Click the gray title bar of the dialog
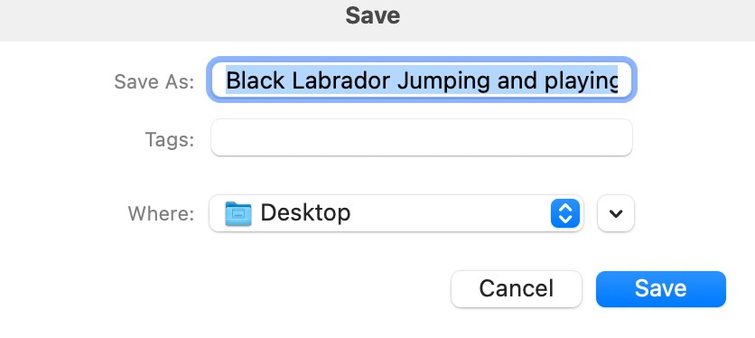The image size is (755, 338). pos(377,20)
